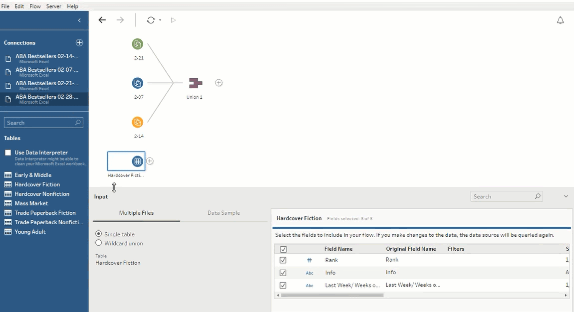Click the Tables search field
Image resolution: width=574 pixels, height=312 pixels.
[40, 123]
